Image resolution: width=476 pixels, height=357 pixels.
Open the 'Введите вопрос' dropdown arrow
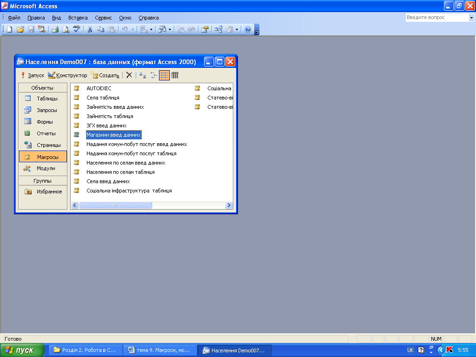point(471,18)
